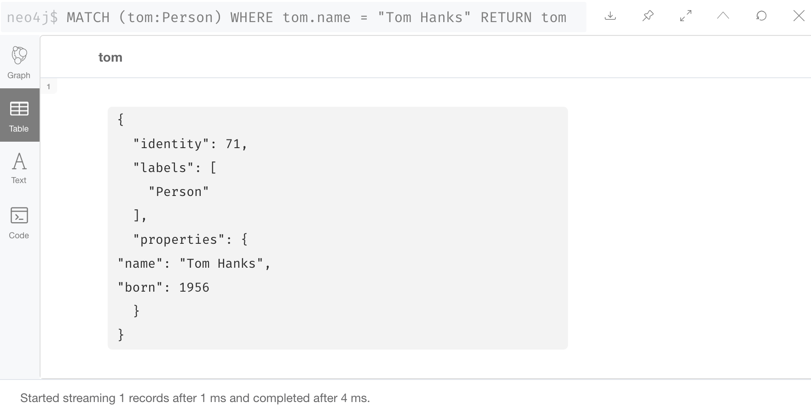
Task: Show the Code view
Action: coord(19,223)
